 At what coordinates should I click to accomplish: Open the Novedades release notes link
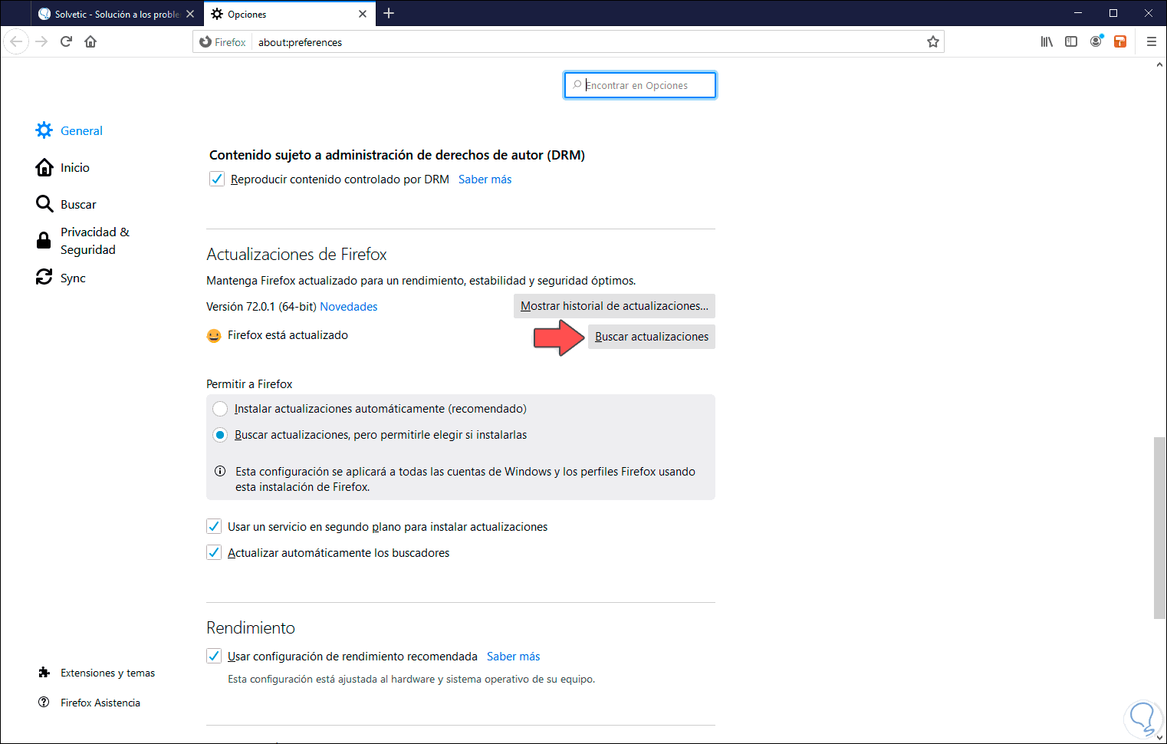click(349, 307)
